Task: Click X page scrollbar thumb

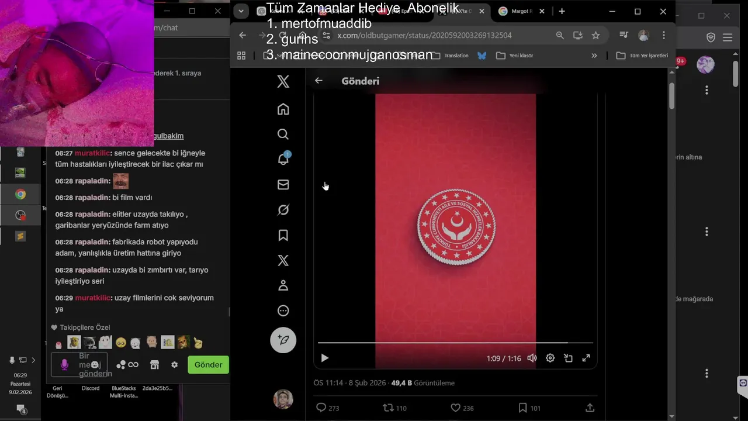Action: point(672,95)
